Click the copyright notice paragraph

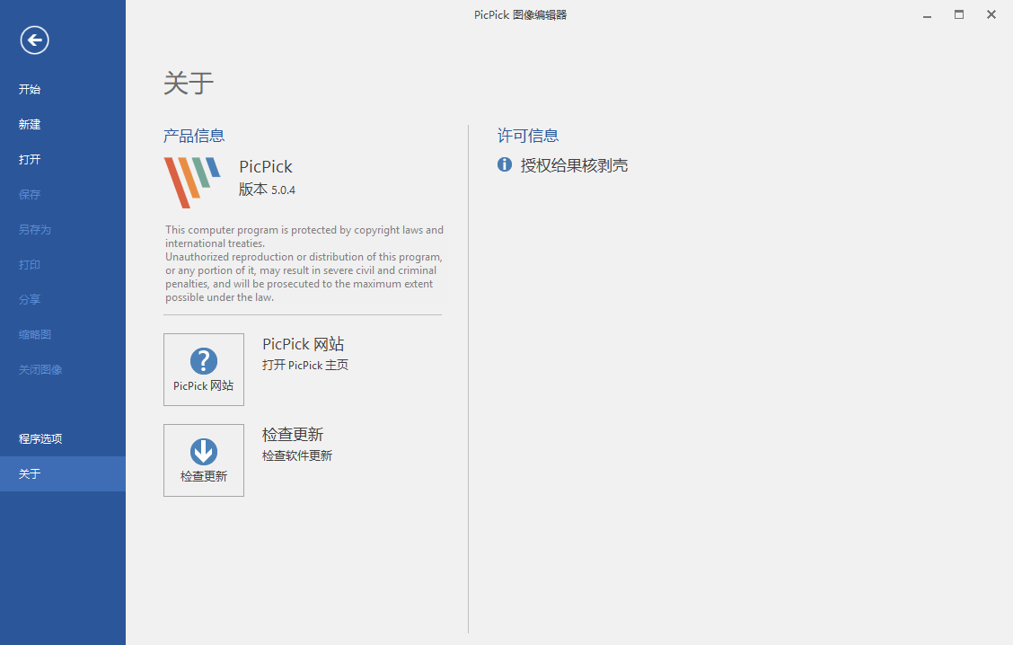tap(304, 264)
